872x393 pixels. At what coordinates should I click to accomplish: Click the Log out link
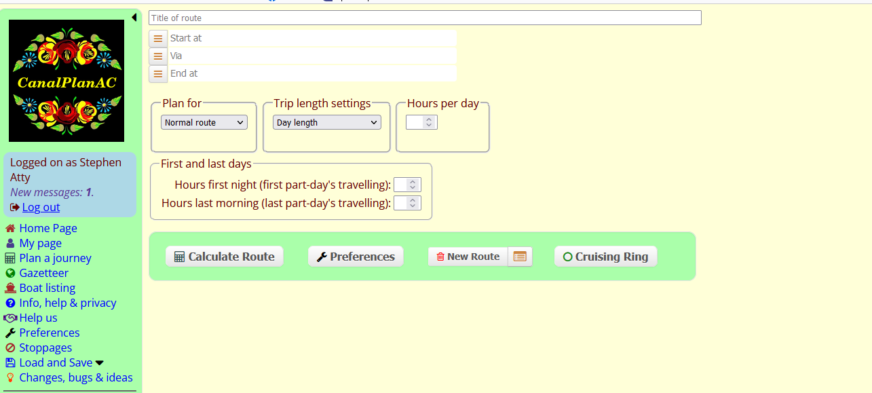tap(41, 207)
